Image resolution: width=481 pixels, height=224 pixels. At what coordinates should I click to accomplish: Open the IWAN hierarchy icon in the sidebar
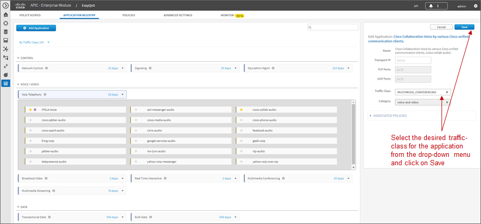point(5,58)
